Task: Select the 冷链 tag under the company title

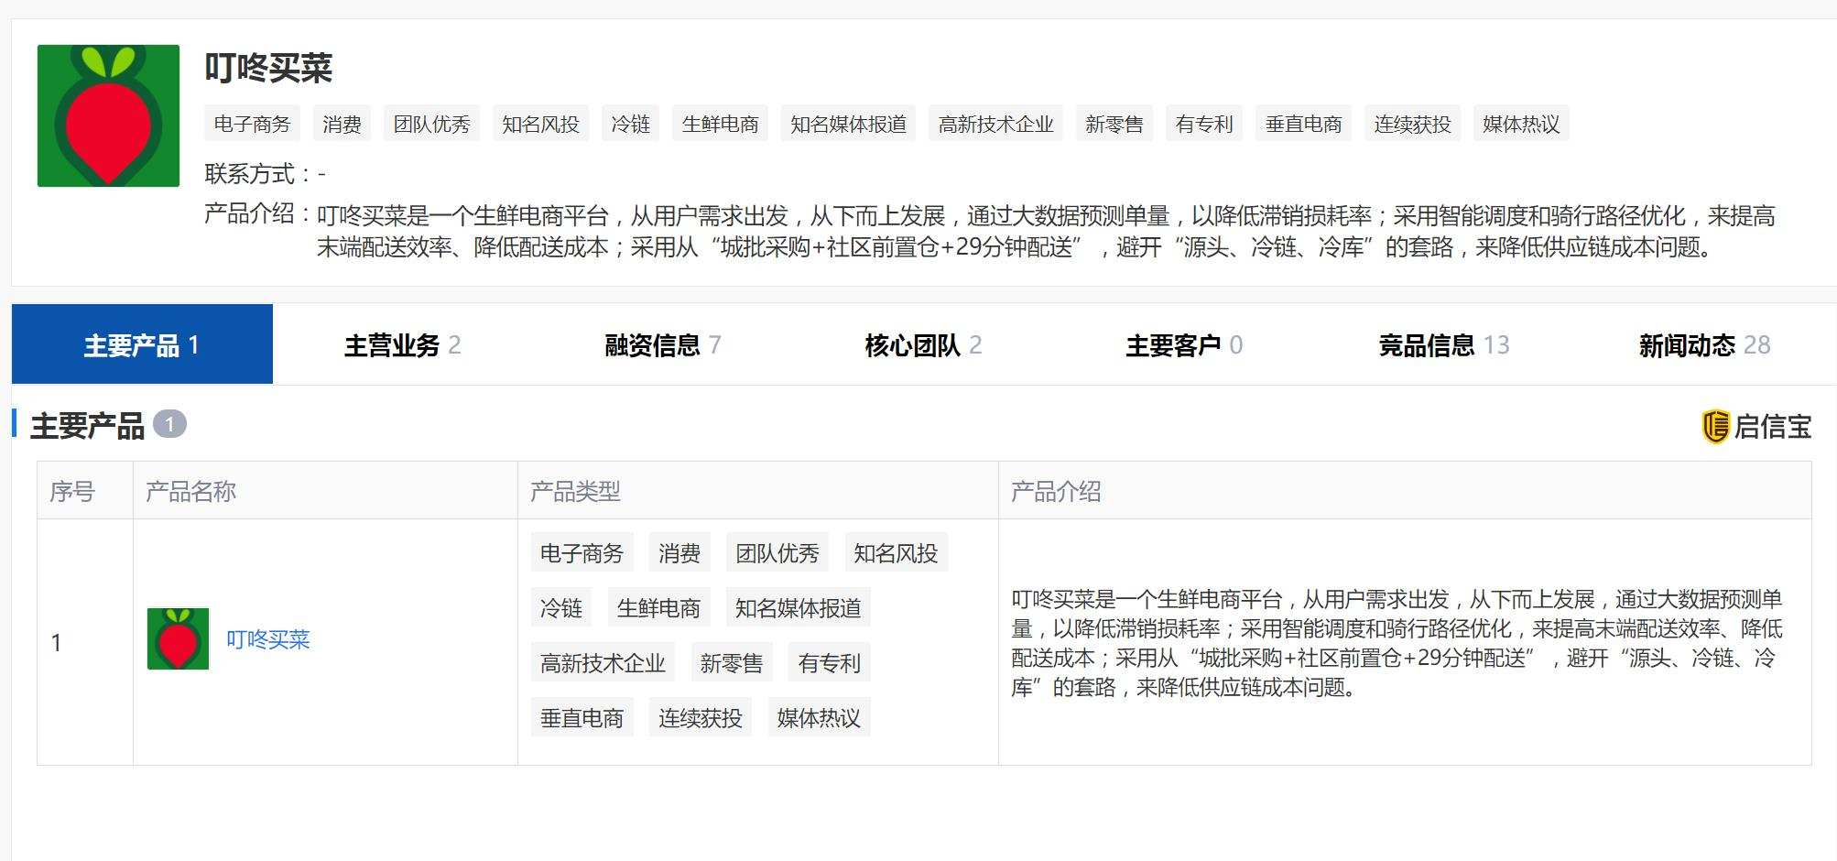Action: click(630, 124)
